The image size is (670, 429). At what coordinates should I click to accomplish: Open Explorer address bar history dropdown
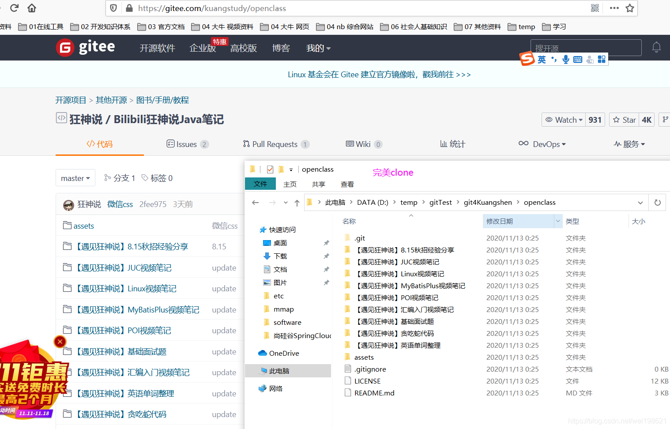pyautogui.click(x=640, y=203)
